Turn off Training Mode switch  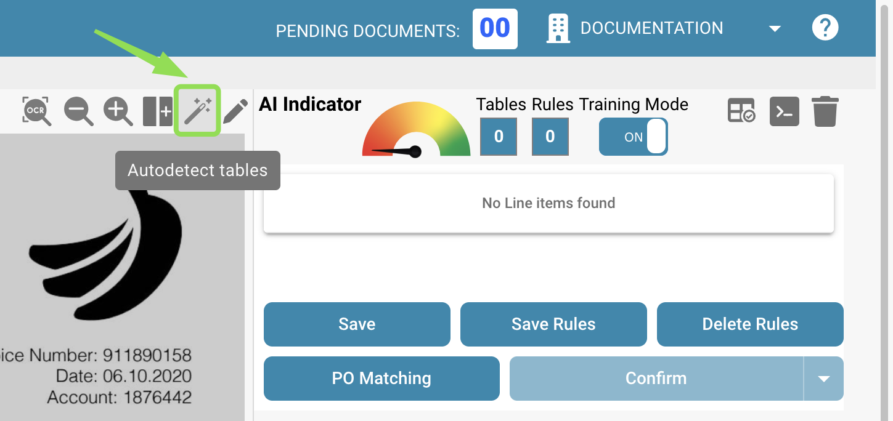(634, 137)
